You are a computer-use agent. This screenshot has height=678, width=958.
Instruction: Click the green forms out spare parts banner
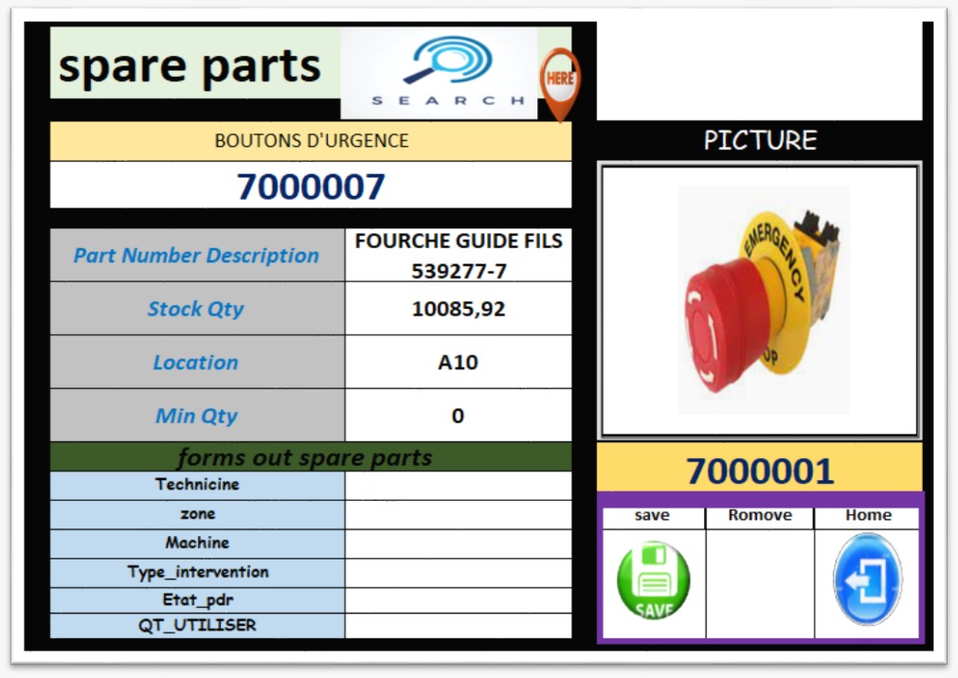coord(311,457)
